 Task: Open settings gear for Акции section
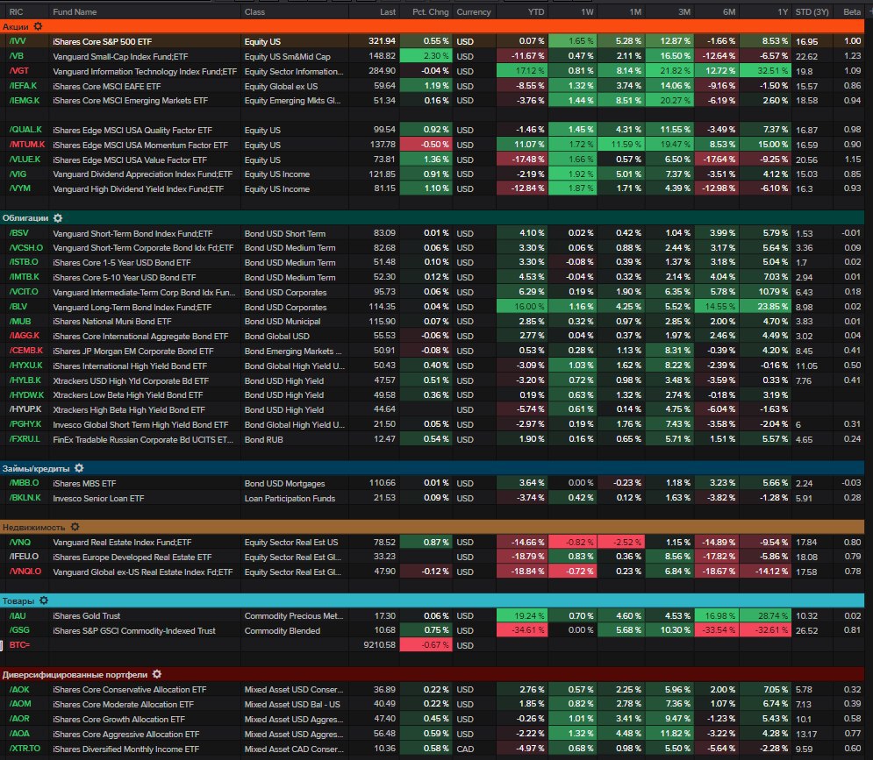[x=38, y=26]
